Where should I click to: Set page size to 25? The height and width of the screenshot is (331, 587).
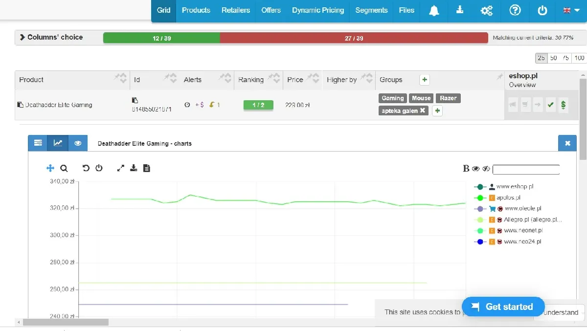[x=541, y=58]
